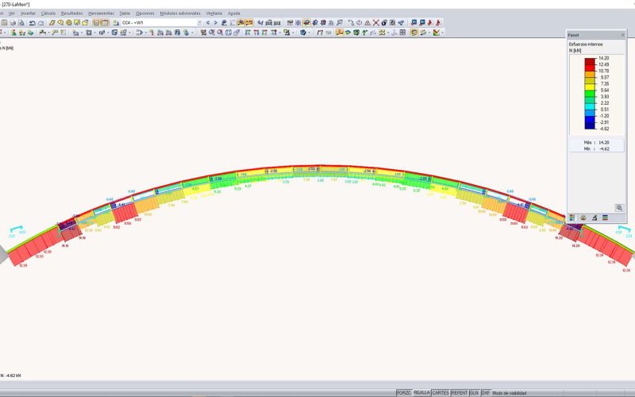This screenshot has height=397, width=635.
Task: Toggle the second highlighted table display icon
Action: pyautogui.click(x=106, y=23)
